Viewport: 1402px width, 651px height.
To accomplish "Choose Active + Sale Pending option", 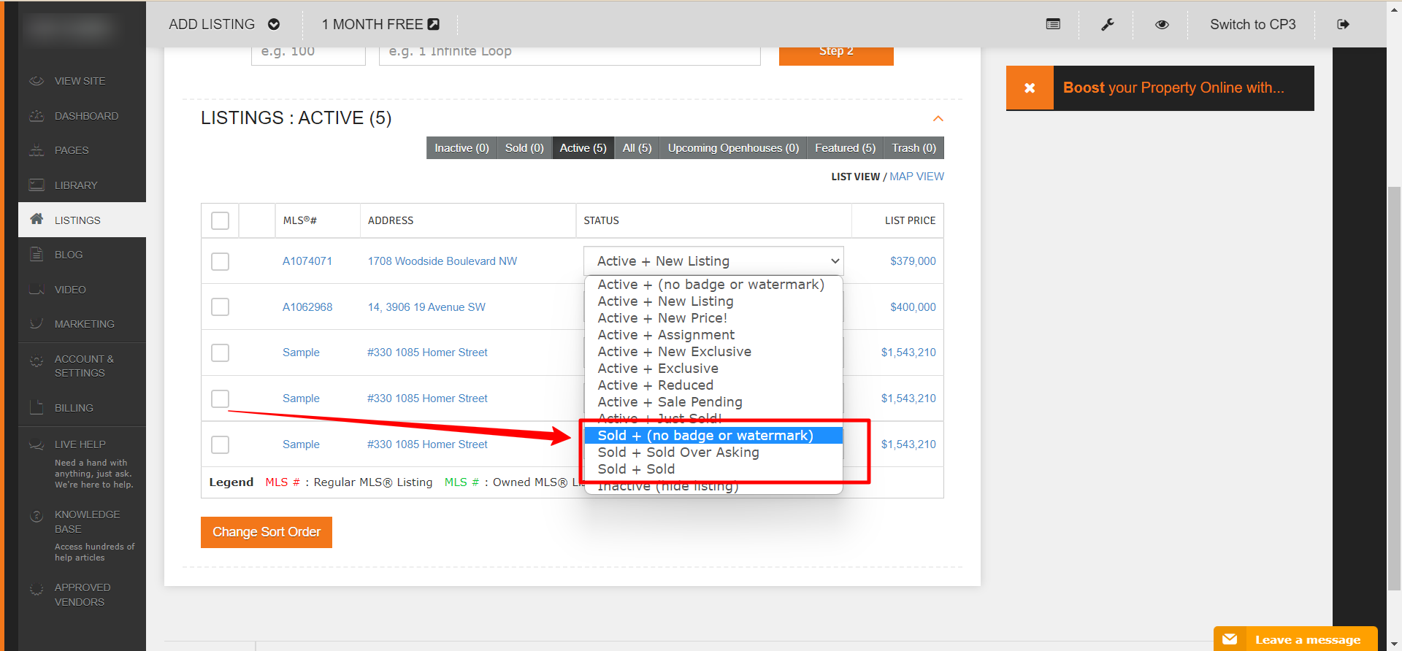I will (x=713, y=402).
